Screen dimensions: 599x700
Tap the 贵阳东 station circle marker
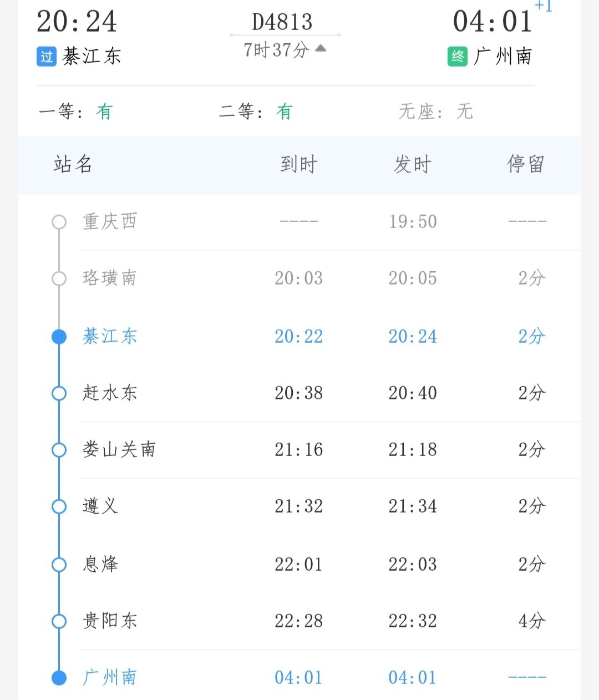tap(59, 621)
